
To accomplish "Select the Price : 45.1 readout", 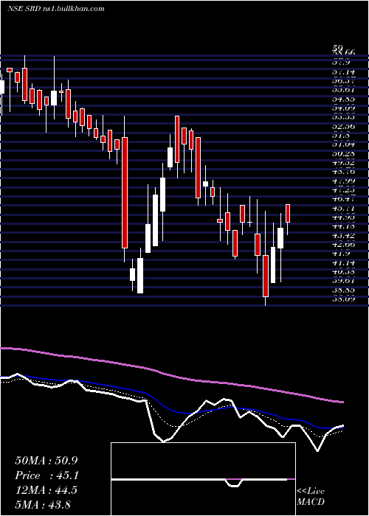I will point(46,475).
